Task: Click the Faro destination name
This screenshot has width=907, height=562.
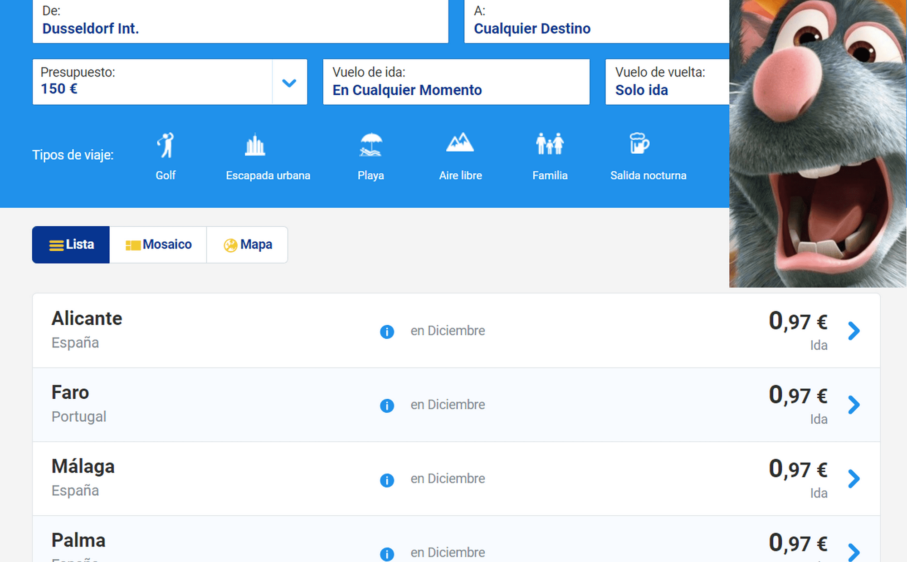Action: coord(70,392)
